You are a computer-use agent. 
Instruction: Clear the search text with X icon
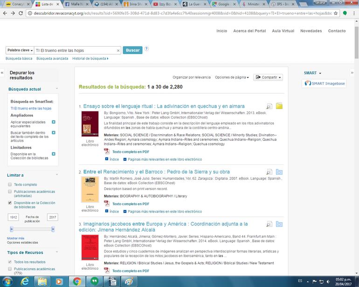pyautogui.click(x=118, y=50)
